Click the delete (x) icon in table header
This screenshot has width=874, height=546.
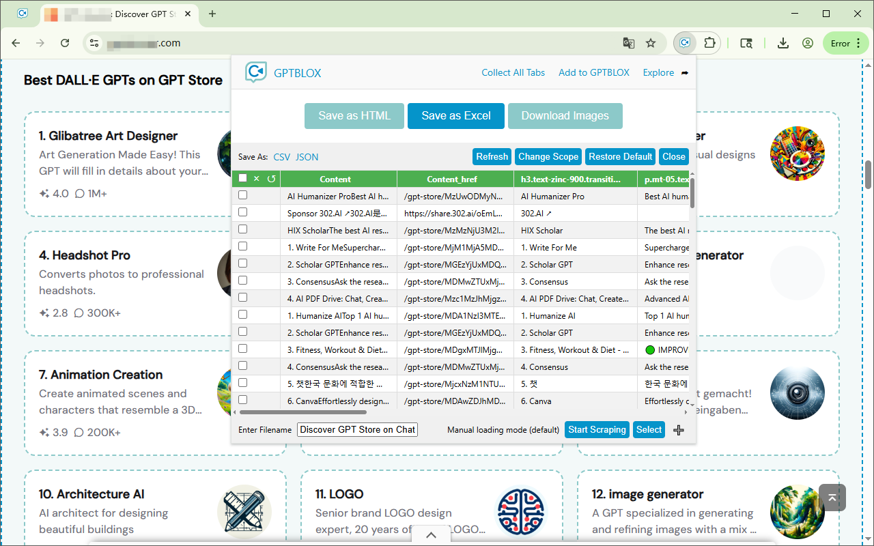click(x=257, y=179)
